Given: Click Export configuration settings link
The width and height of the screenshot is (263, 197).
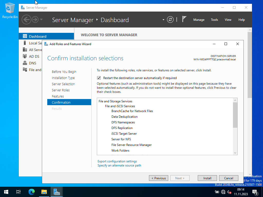Looking at the screenshot, I should pyautogui.click(x=117, y=161).
